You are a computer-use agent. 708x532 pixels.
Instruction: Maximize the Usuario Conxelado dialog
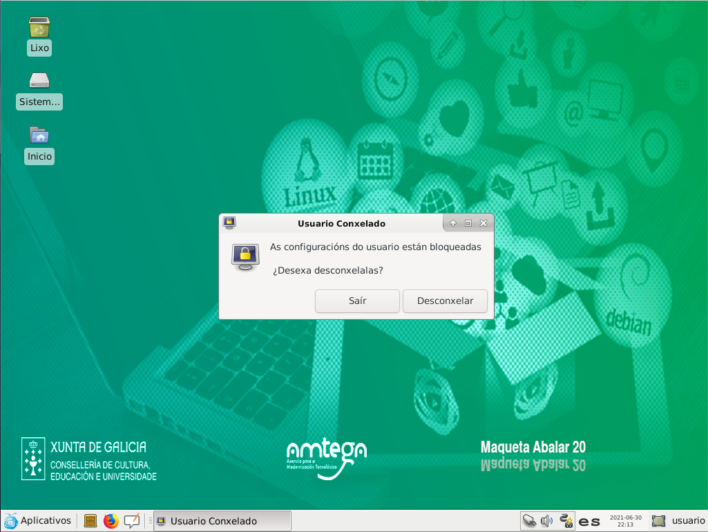468,223
